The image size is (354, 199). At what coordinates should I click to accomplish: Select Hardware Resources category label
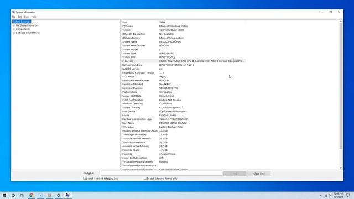click(x=27, y=25)
